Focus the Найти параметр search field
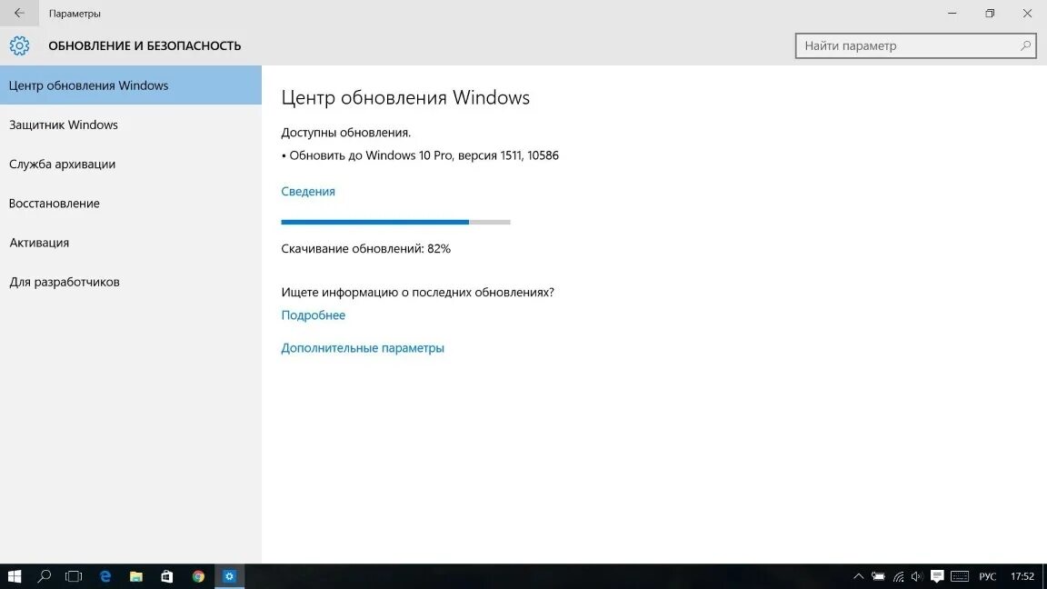The width and height of the screenshot is (1047, 589). 915,45
